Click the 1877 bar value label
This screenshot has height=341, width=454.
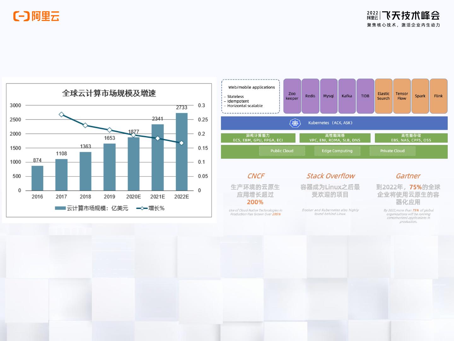pyautogui.click(x=134, y=132)
